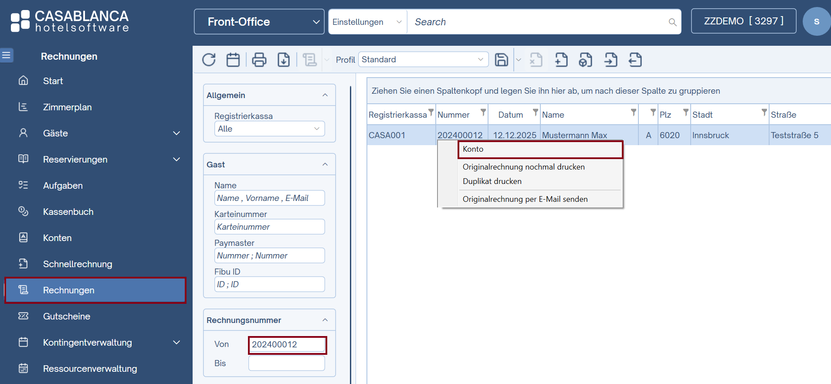Collapse the Allgemein filter section

coord(325,95)
